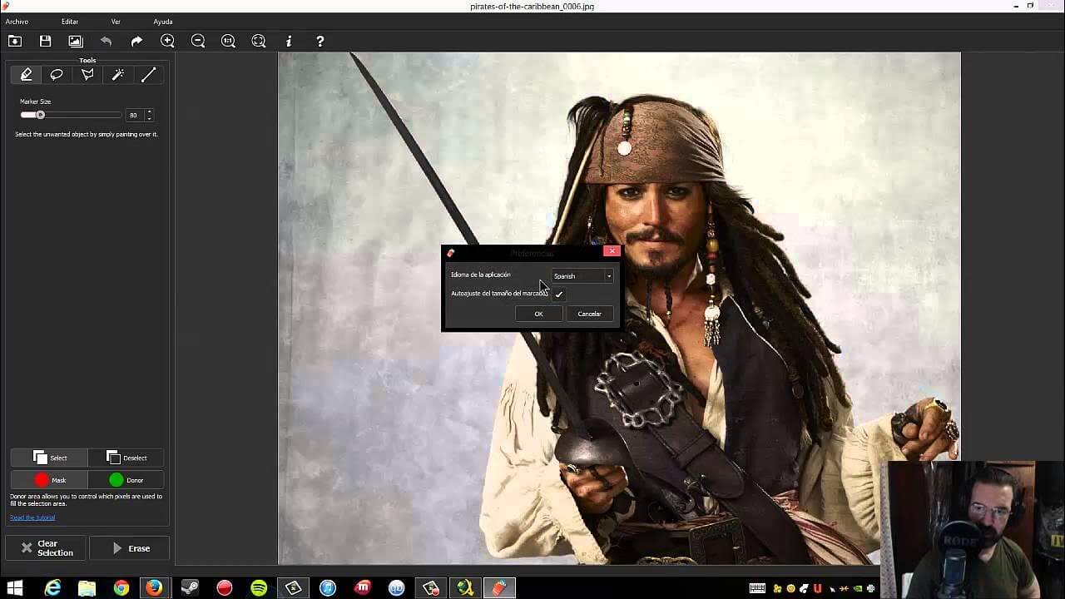Close the preferences dialog with red X
1065x599 pixels.
click(x=612, y=251)
